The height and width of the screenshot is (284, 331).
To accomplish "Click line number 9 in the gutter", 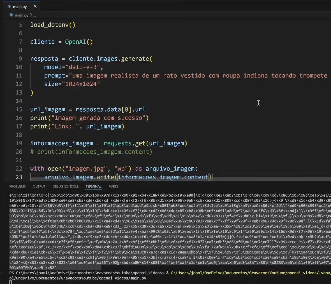I will (20, 59).
